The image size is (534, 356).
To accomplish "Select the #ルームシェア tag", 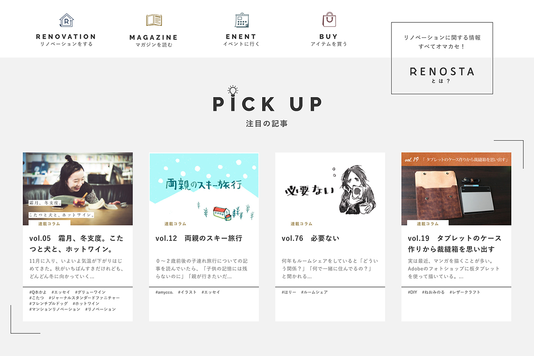I will point(314,292).
